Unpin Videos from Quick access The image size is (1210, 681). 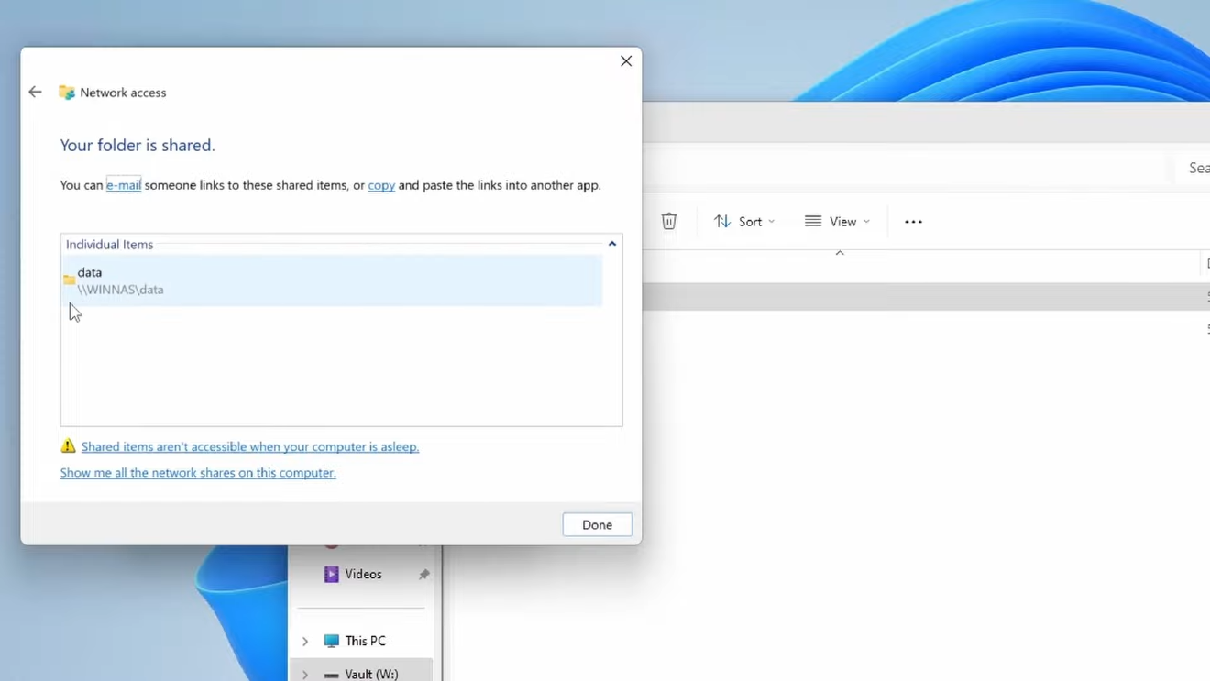(423, 574)
